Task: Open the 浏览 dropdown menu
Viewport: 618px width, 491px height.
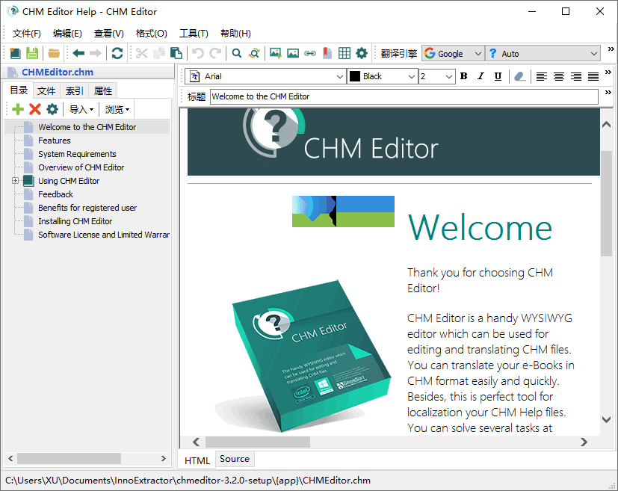Action: pyautogui.click(x=117, y=109)
